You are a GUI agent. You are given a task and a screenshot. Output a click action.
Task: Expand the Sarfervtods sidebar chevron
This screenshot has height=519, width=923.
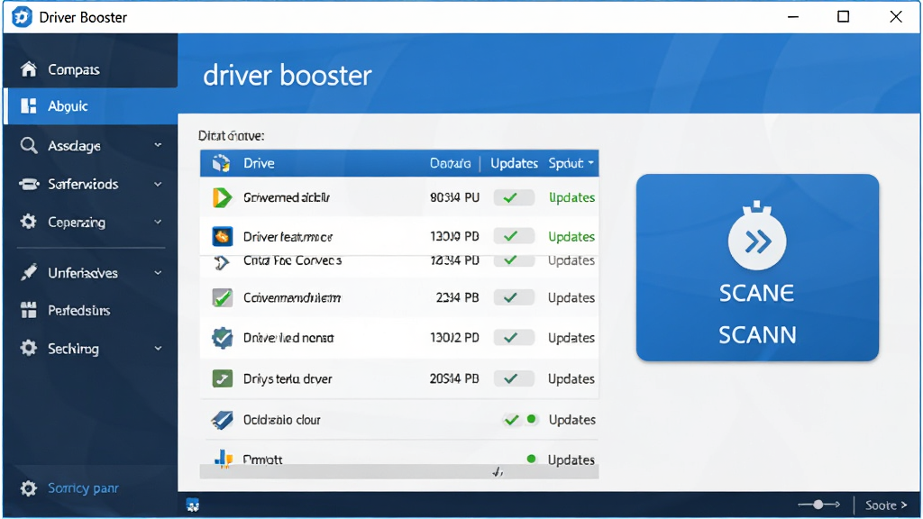pyautogui.click(x=158, y=184)
